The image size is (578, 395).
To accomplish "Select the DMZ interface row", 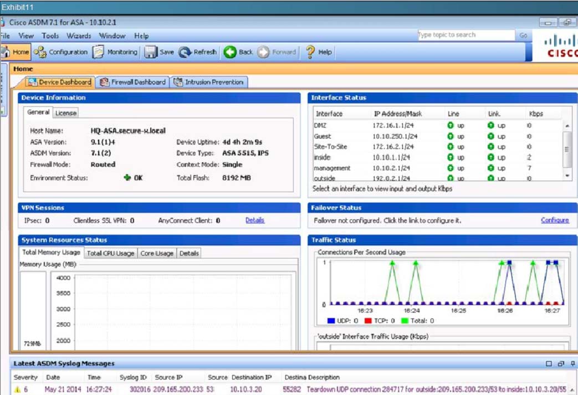I will [x=438, y=125].
